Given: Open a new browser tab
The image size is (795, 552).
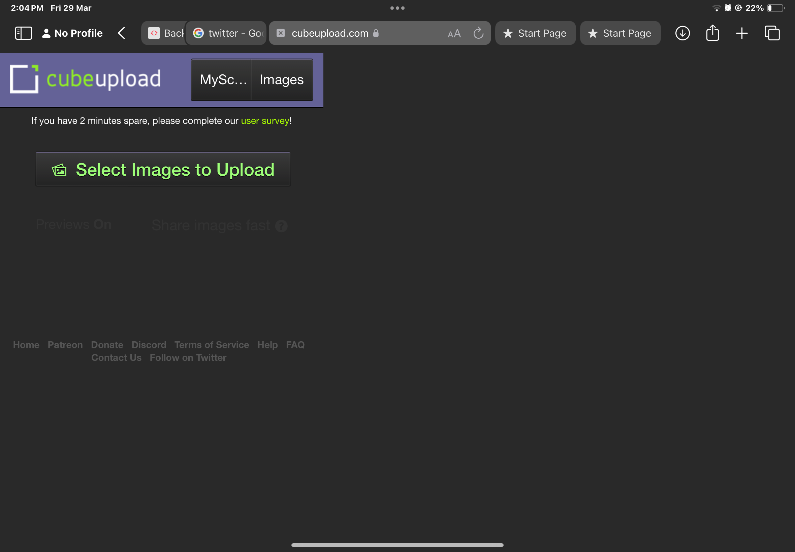Looking at the screenshot, I should [742, 33].
